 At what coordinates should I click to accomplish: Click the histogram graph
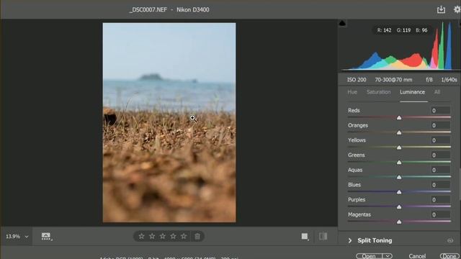point(399,45)
